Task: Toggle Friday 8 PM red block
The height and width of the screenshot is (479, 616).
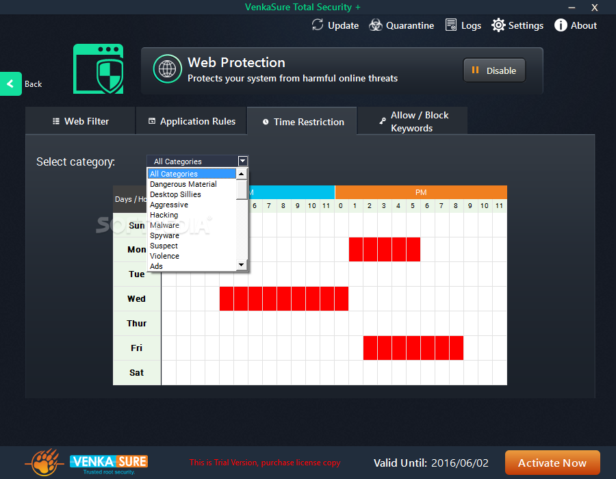Action: coord(457,348)
